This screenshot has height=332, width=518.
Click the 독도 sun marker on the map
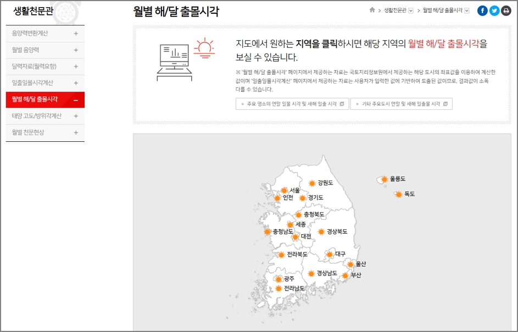pos(399,193)
